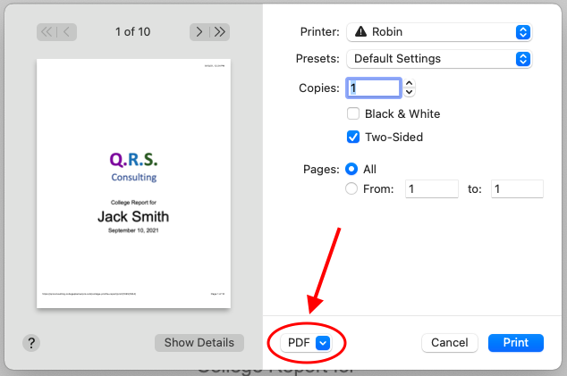Focus the Copies number field
The height and width of the screenshot is (376, 567).
coord(374,88)
